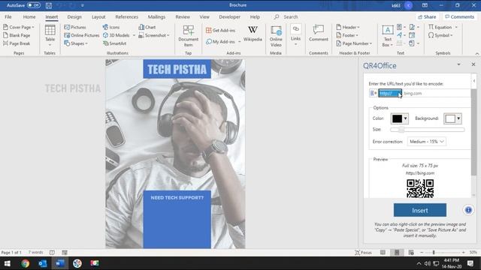This screenshot has width=481, height=270.
Task: Collapse the ribbon with the chevron
Action: [477, 53]
